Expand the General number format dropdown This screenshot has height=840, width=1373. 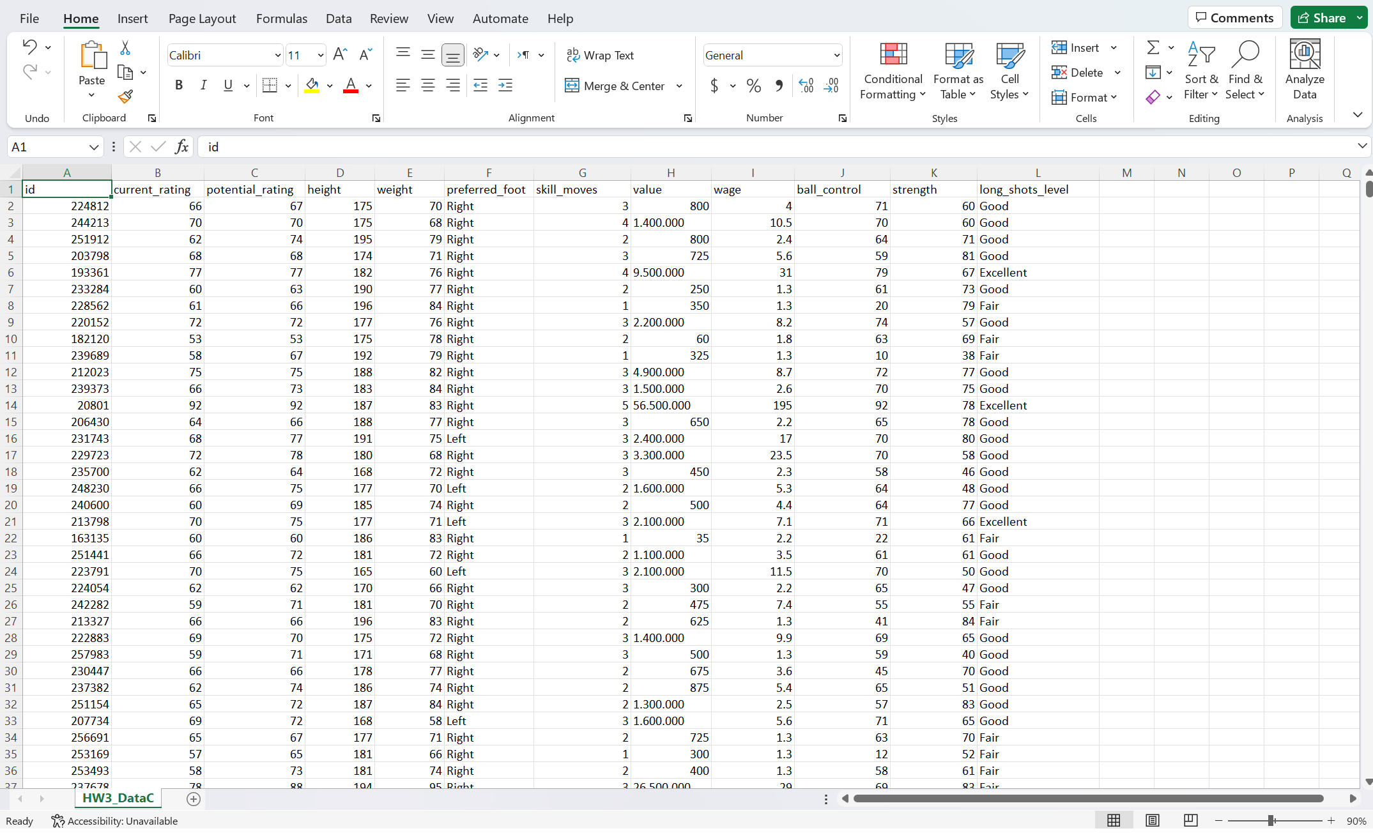pos(836,56)
